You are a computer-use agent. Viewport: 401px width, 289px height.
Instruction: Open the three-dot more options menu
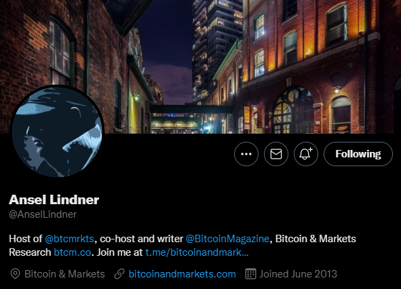point(246,154)
